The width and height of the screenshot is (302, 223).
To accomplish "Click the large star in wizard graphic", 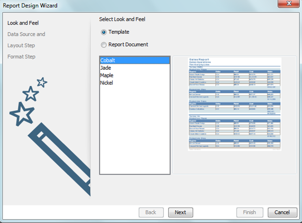I will [19, 113].
